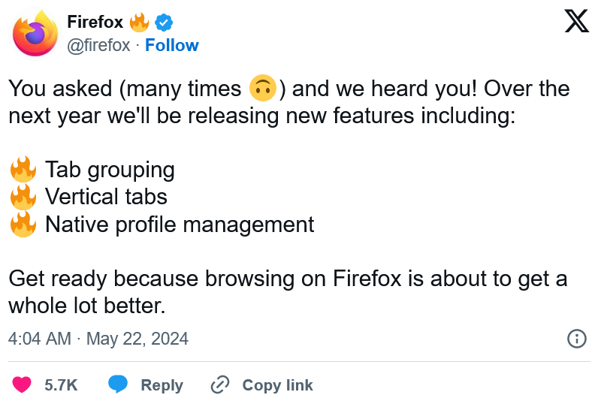Open the @firefox handle link
Viewport: 595px width, 401px height.
pos(98,46)
